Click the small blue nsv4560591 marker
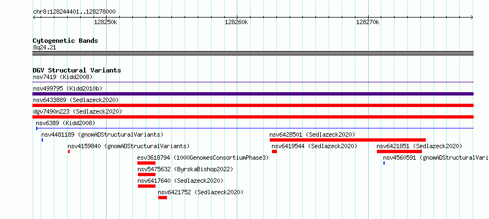This screenshot has height=219, width=489. coord(384,163)
